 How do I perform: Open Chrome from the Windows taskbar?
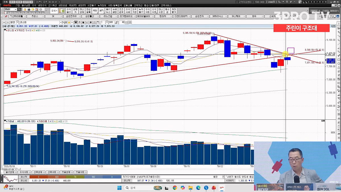(174, 188)
